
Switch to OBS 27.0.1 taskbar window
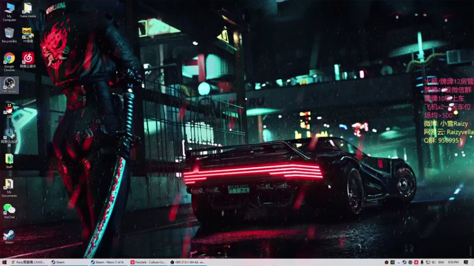[187, 262]
